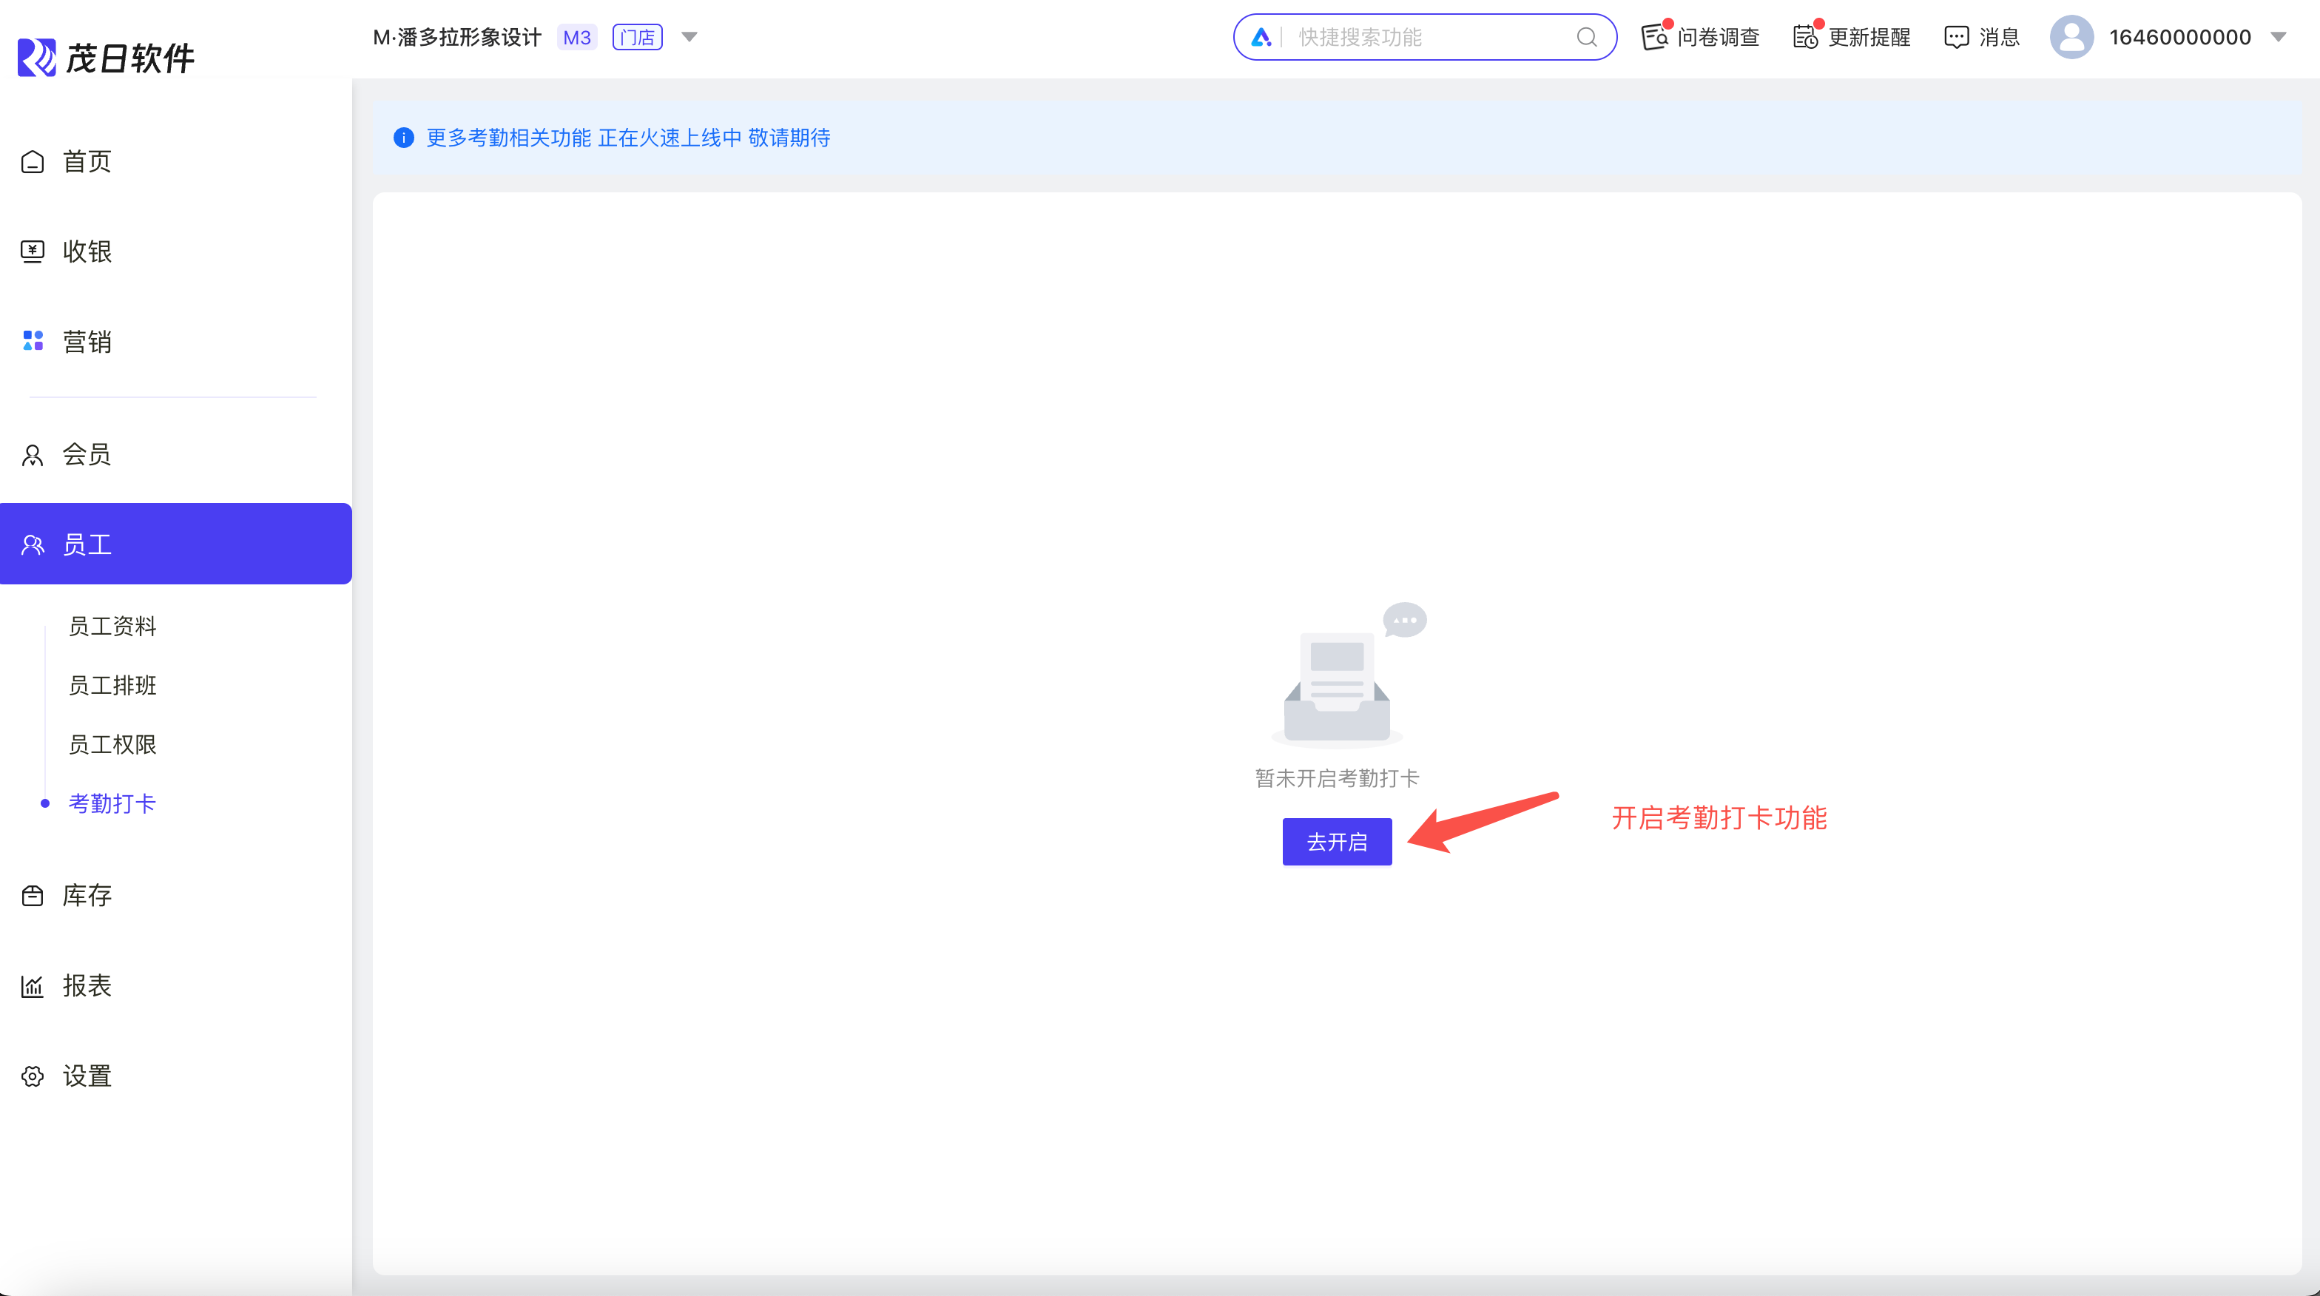The height and width of the screenshot is (1296, 2320).
Task: Click the 去开启 button
Action: click(1337, 842)
